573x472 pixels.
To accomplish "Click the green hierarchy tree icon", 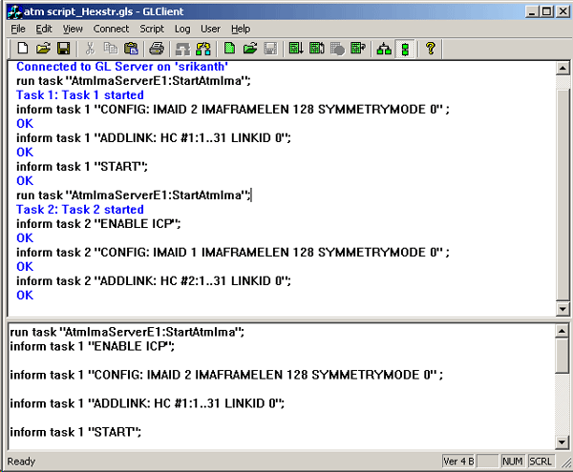I will point(384,49).
